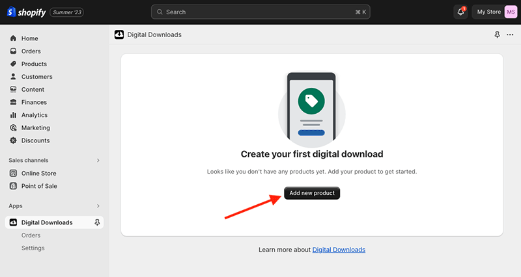The image size is (521, 277).
Task: Open the Digital Downloads learn more link
Action: click(339, 250)
